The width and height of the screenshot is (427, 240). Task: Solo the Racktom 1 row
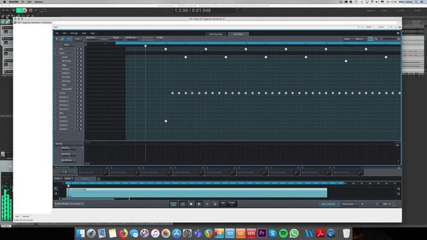(77, 97)
